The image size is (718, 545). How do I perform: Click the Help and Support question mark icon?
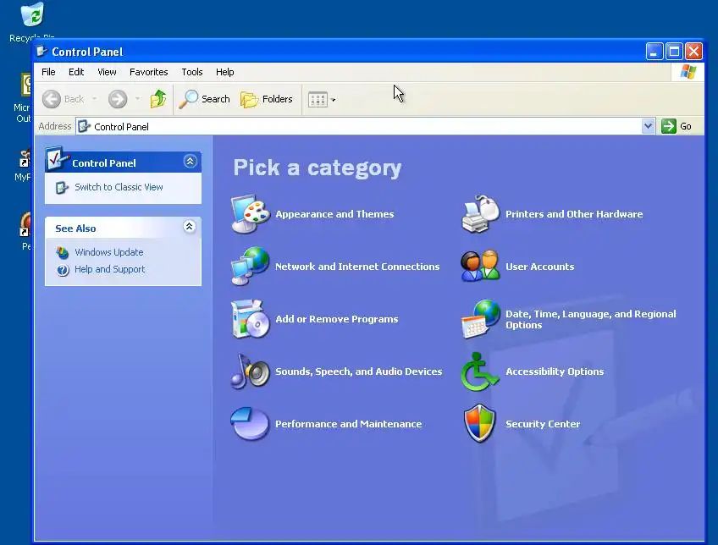(63, 270)
